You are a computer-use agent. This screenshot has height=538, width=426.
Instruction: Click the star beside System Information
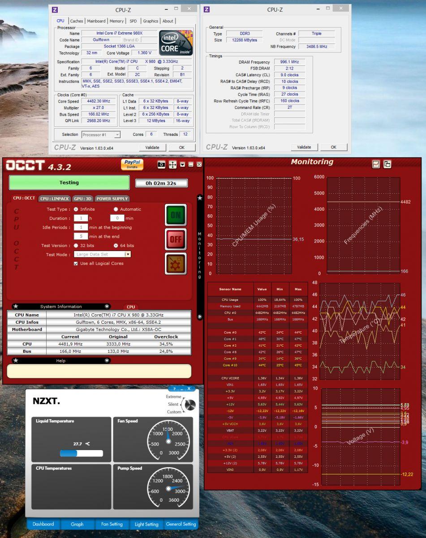point(16,307)
